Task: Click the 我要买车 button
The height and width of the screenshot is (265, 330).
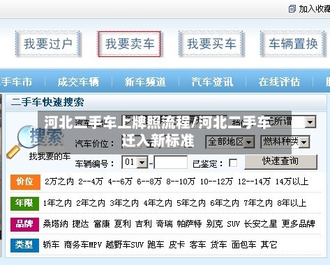Action: click(211, 44)
